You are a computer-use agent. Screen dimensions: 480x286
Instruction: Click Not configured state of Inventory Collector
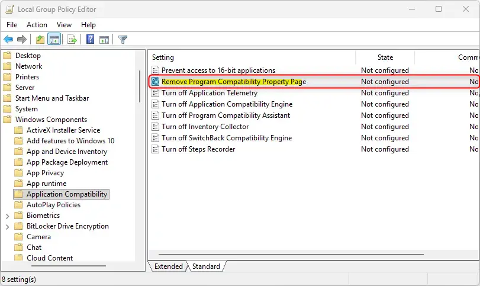[385, 127]
